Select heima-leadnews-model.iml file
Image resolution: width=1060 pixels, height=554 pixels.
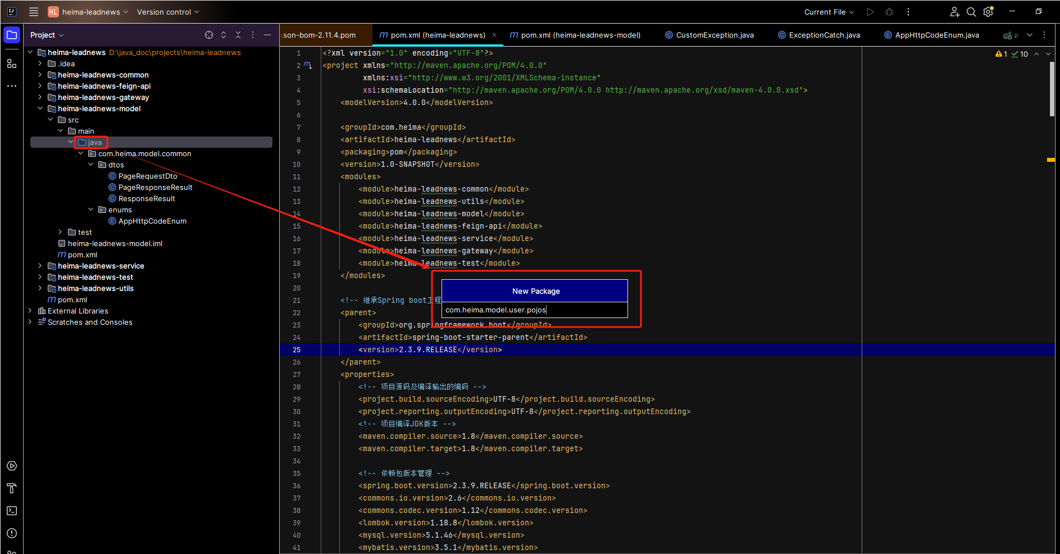click(x=115, y=243)
